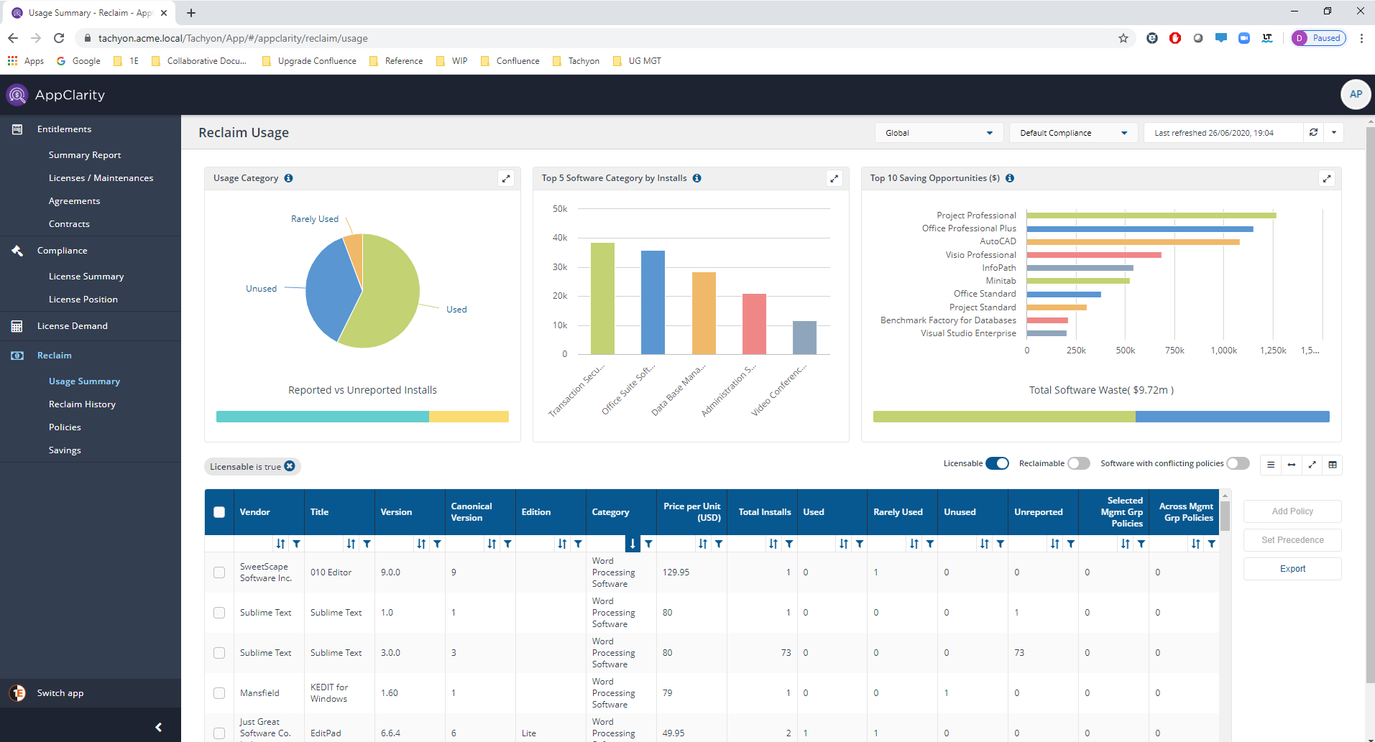Click the table vertical scrollbar
This screenshot has height=742, width=1375.
(1225, 515)
